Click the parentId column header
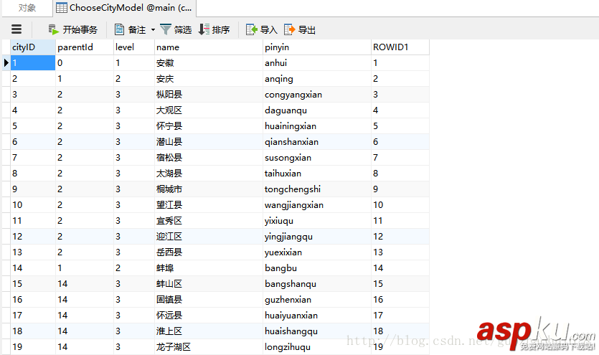The image size is (599, 355). point(85,47)
